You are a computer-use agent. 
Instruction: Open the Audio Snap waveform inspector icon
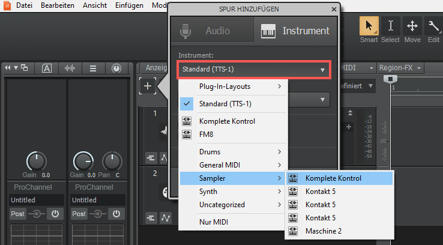click(x=70, y=68)
